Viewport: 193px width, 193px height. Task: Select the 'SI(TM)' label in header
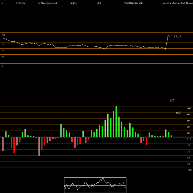73,3
